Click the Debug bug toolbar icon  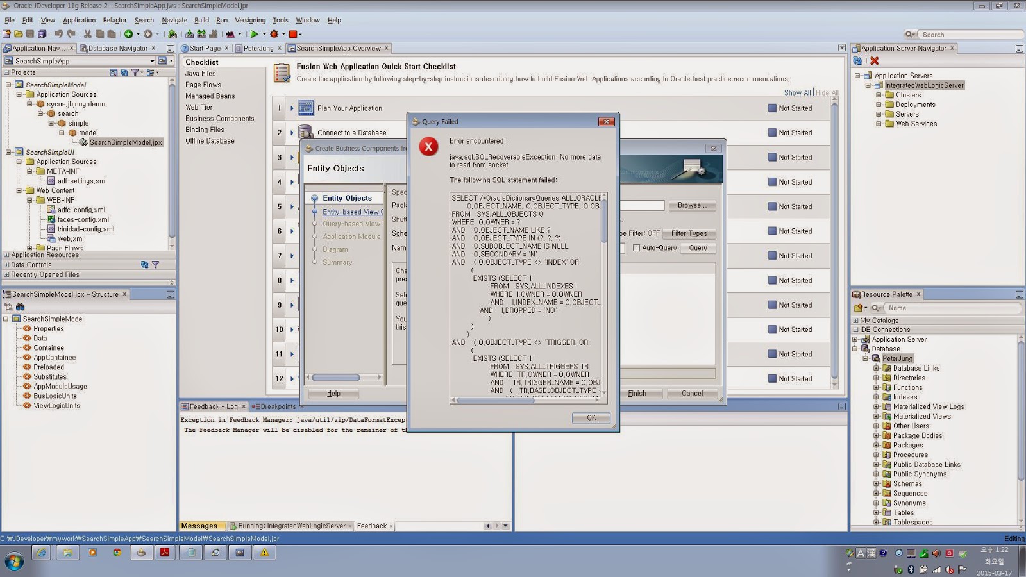coord(274,34)
